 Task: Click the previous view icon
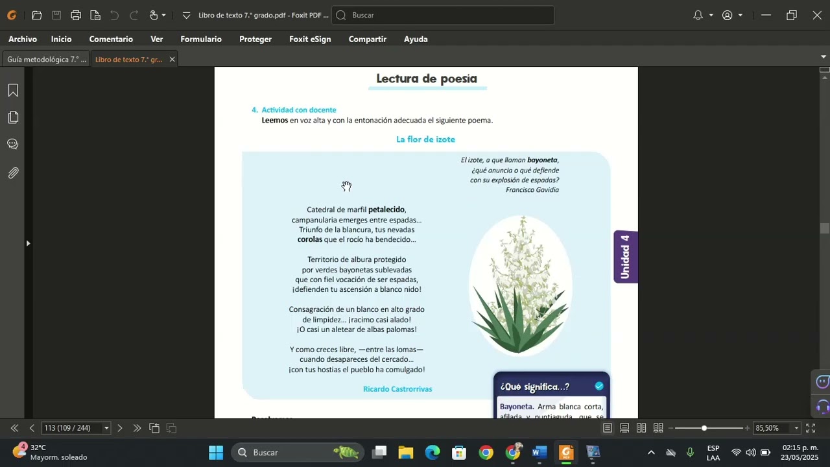point(154,428)
